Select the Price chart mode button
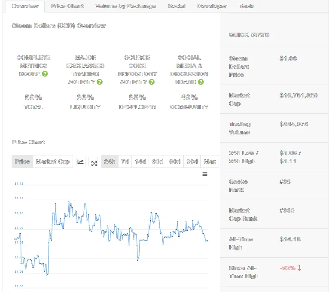The width and height of the screenshot is (332, 292). [x=22, y=161]
